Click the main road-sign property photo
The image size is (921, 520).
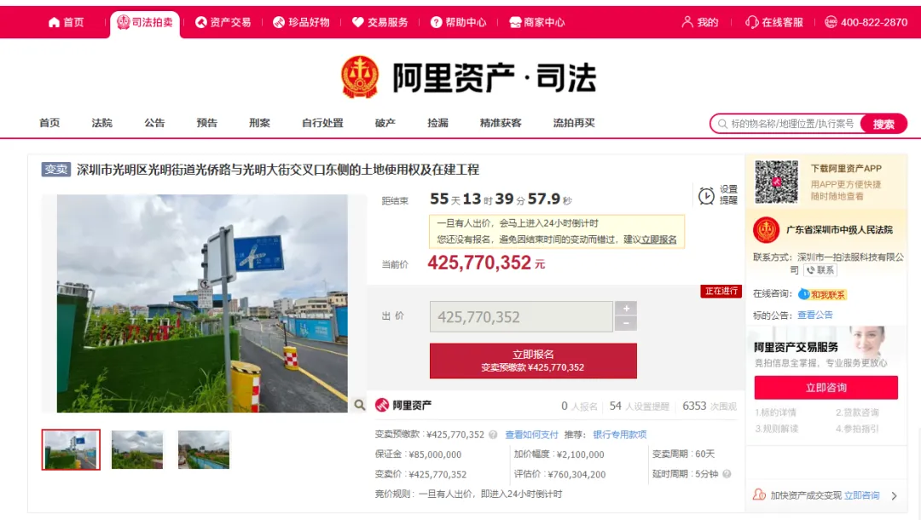coord(202,303)
